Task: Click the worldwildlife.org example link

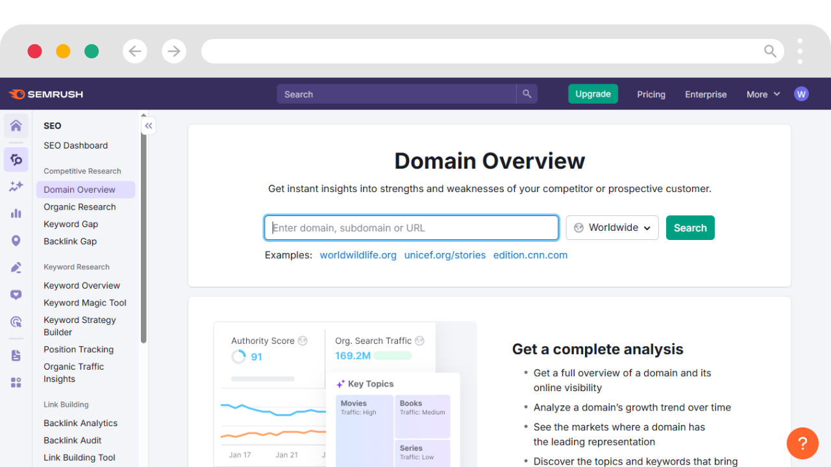Action: tap(358, 255)
